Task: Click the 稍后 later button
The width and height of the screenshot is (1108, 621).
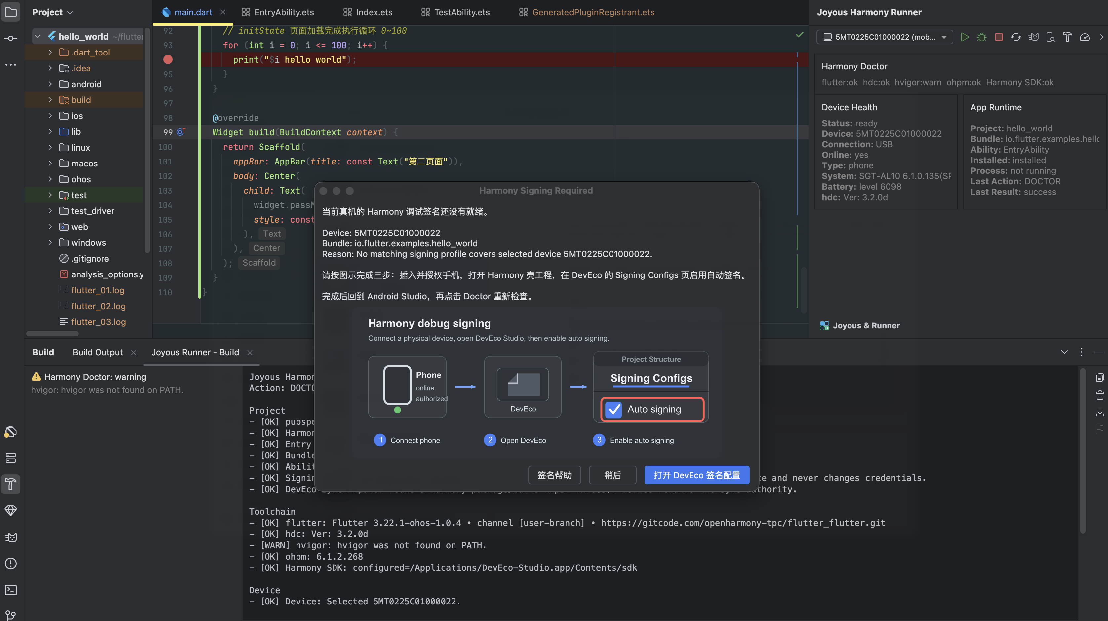Action: point(613,475)
